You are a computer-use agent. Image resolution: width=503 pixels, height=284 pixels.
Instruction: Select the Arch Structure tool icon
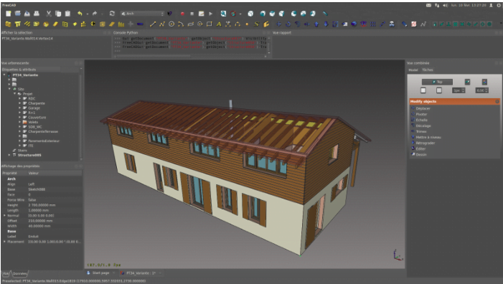click(18, 24)
